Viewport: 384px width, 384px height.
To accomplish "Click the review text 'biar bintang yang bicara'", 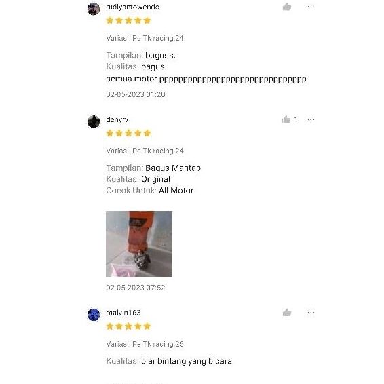I will [x=187, y=361].
